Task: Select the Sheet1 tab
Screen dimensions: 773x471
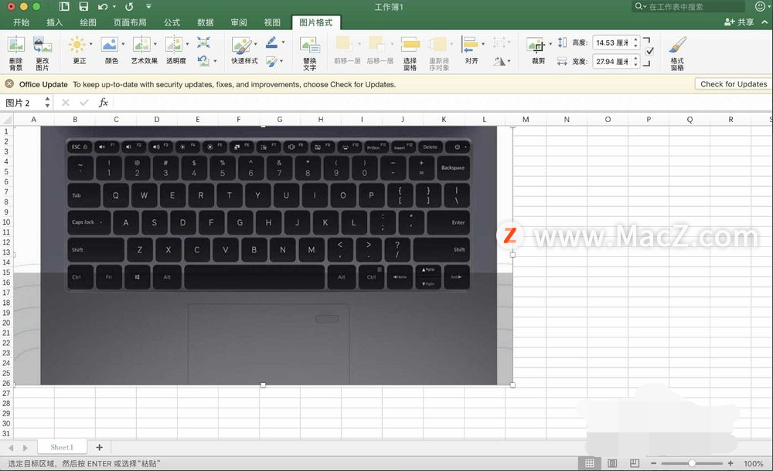Action: 62,447
